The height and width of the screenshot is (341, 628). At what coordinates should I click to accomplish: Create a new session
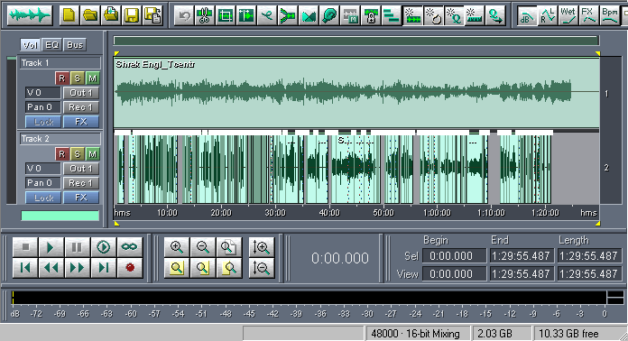click(x=69, y=15)
